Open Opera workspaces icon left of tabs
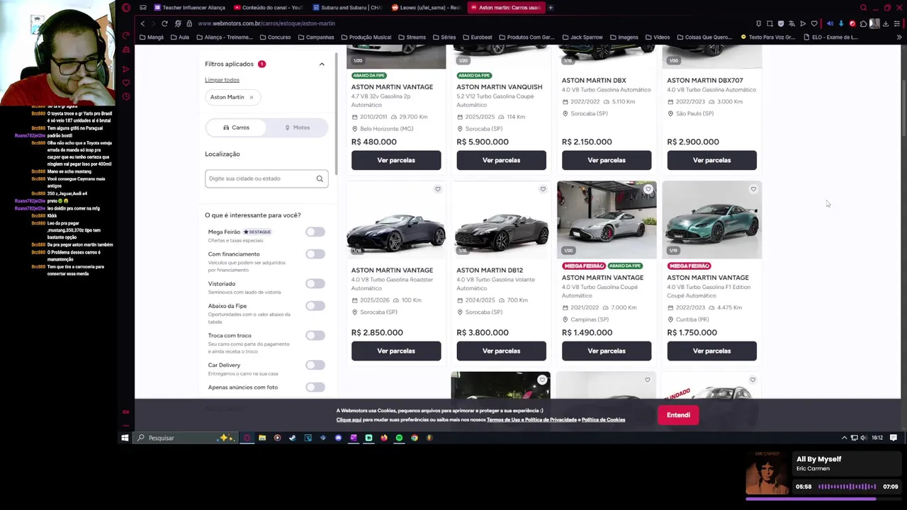The width and height of the screenshot is (907, 510). (x=143, y=8)
